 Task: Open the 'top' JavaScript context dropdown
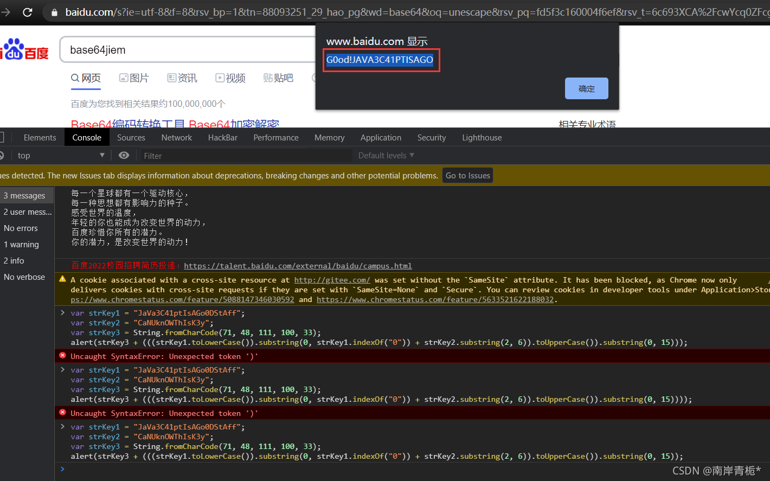[x=61, y=156]
